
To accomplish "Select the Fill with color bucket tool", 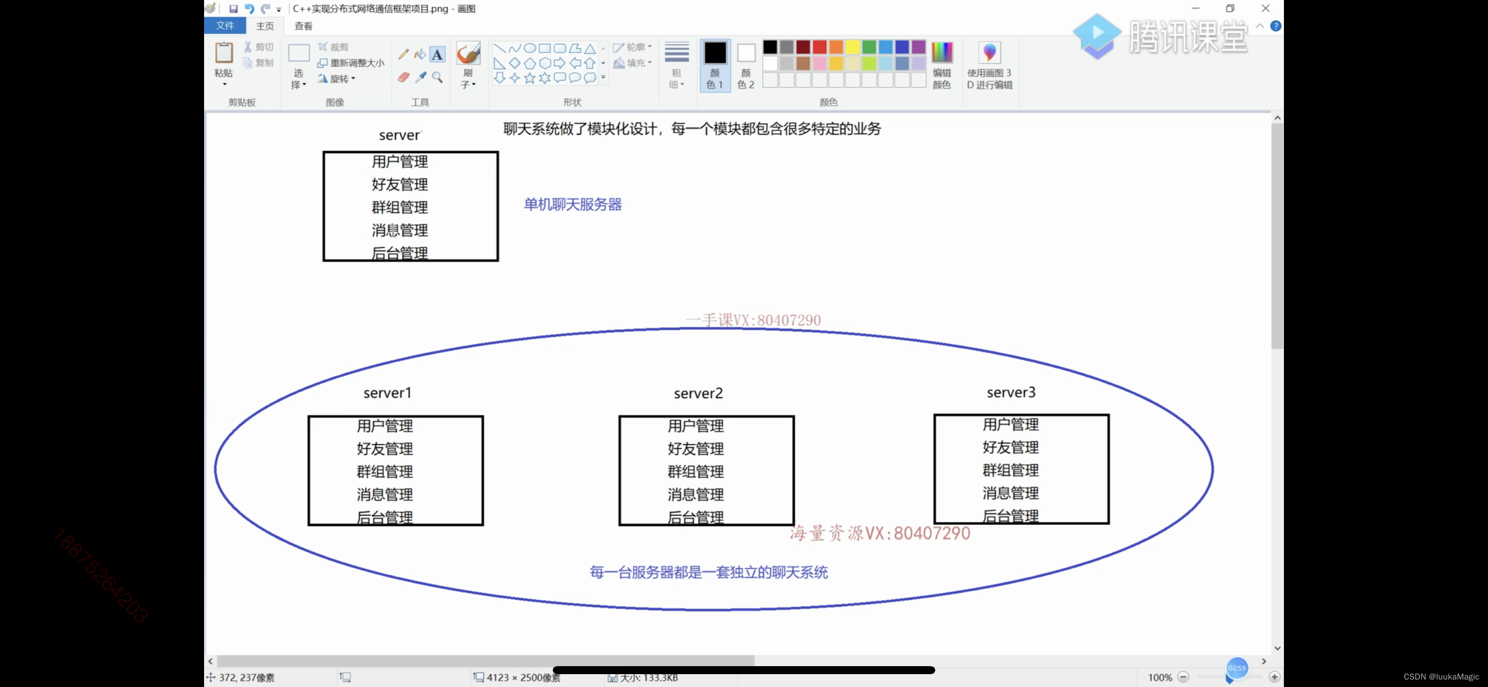I will [420, 55].
